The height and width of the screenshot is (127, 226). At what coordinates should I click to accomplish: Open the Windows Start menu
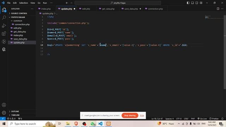4,124
